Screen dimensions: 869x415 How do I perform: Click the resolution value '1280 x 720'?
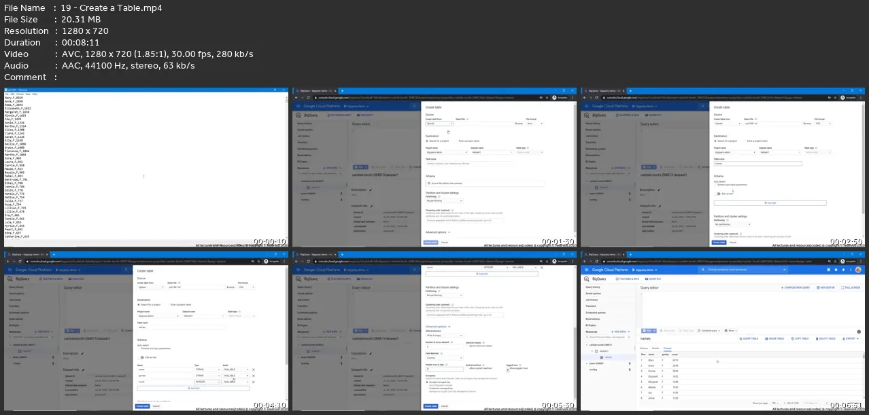click(84, 31)
